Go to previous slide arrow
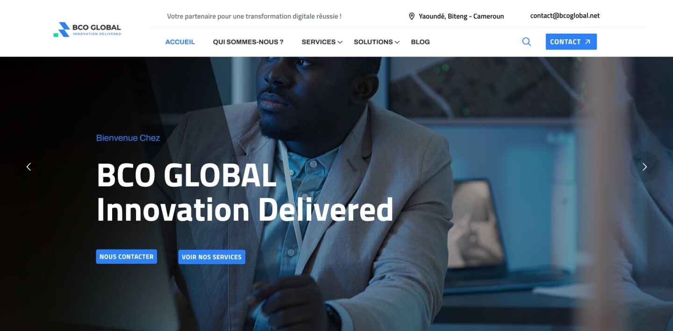Screen dimensions: 673x331 [29, 167]
